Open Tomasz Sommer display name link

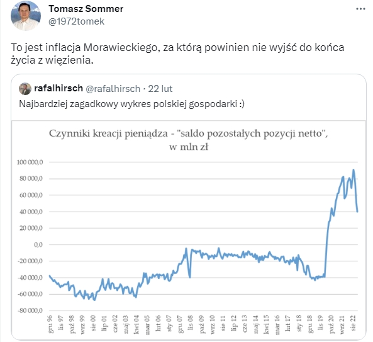click(x=86, y=9)
